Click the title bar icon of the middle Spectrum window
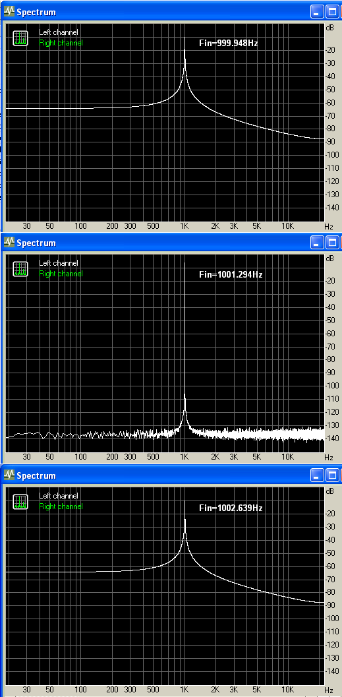Viewport: 342px width, 697px height. point(9,242)
